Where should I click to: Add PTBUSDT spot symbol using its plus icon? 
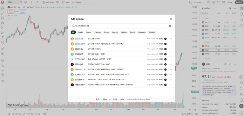[171, 64]
